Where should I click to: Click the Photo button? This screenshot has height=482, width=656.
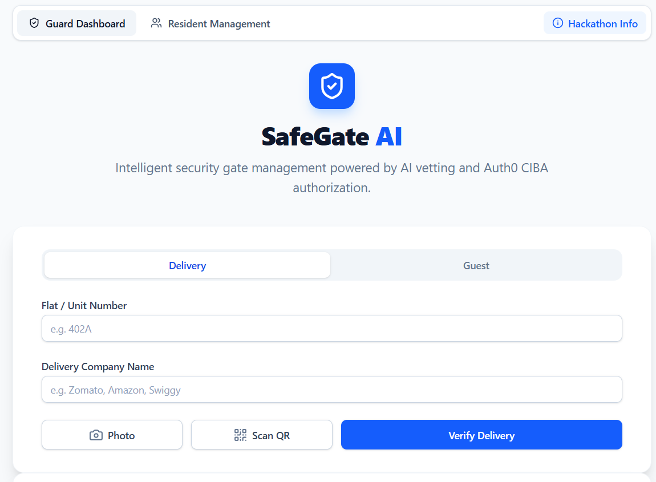coord(112,435)
